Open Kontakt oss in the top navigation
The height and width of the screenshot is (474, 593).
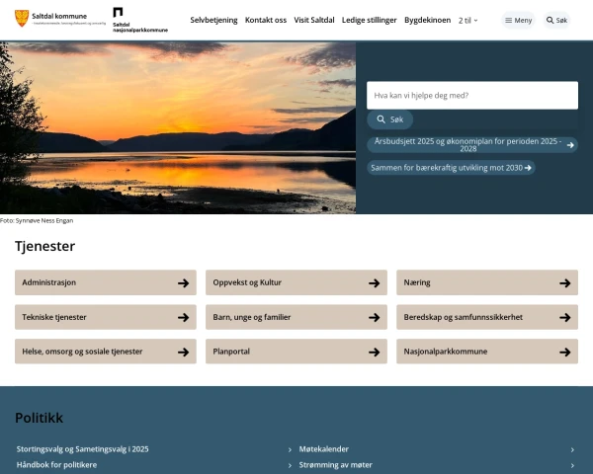(x=266, y=20)
